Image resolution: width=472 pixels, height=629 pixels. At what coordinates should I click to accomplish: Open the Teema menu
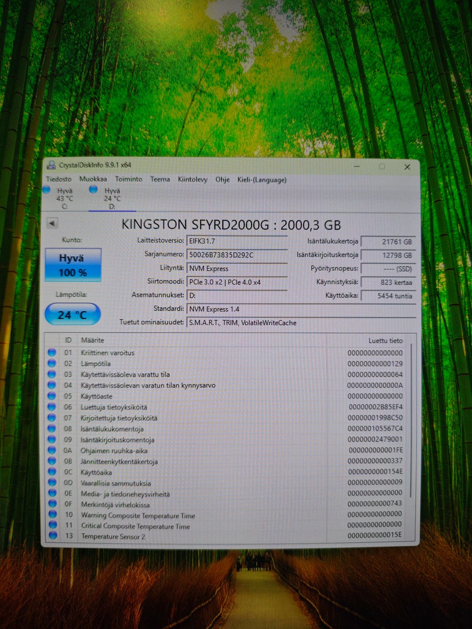(160, 179)
